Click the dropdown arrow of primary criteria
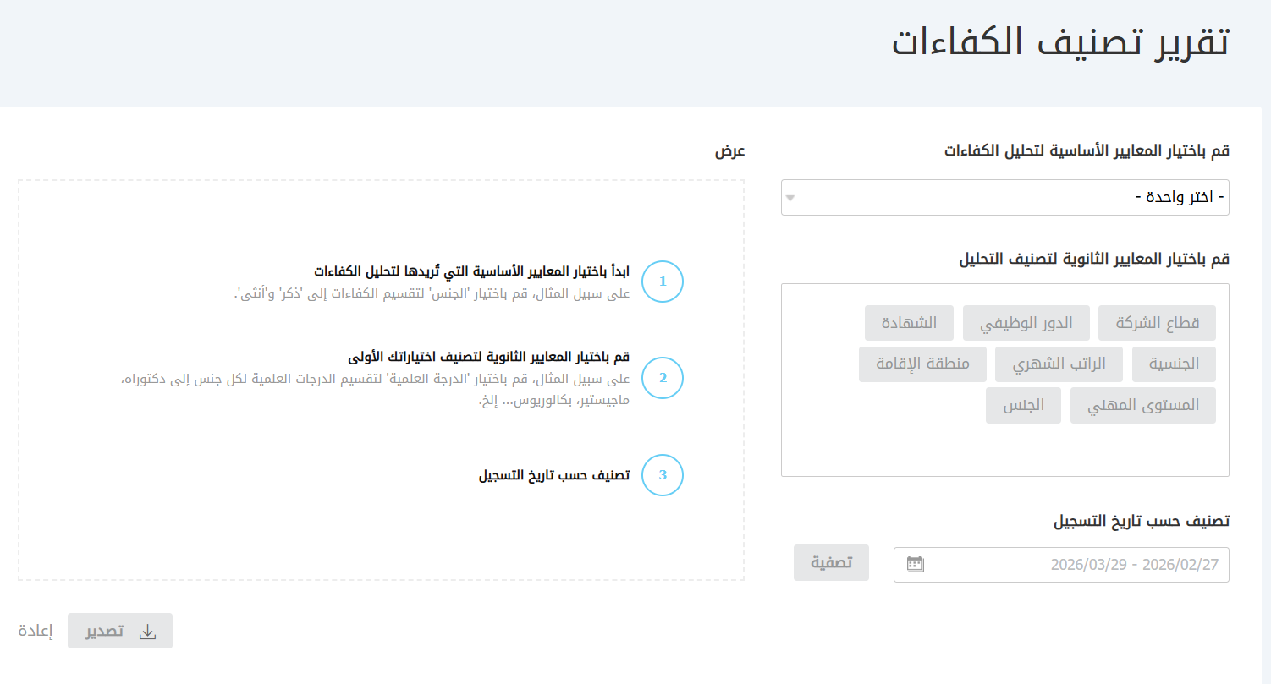Viewport: 1271px width, 684px height. [x=790, y=199]
